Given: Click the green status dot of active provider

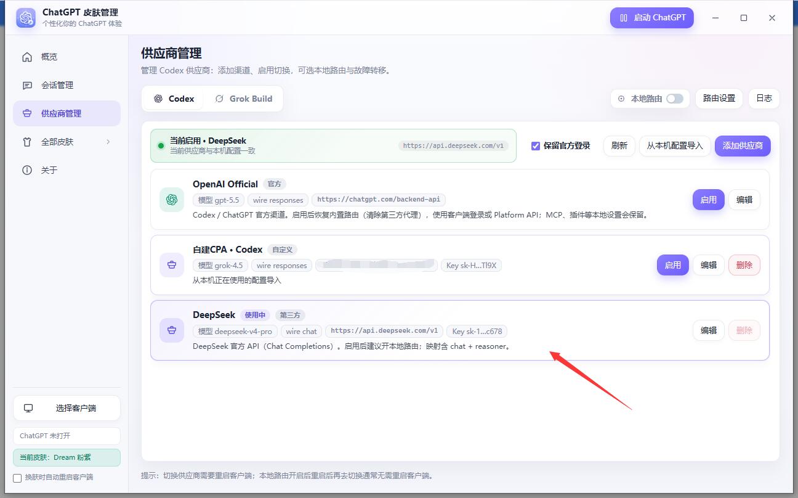Looking at the screenshot, I should pyautogui.click(x=161, y=146).
